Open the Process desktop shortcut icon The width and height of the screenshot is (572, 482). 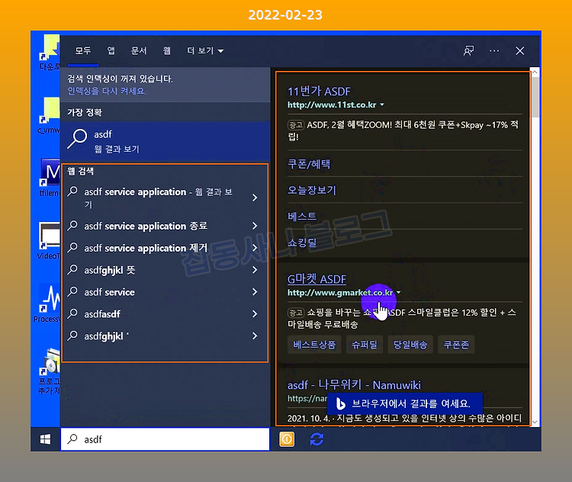tap(50, 299)
